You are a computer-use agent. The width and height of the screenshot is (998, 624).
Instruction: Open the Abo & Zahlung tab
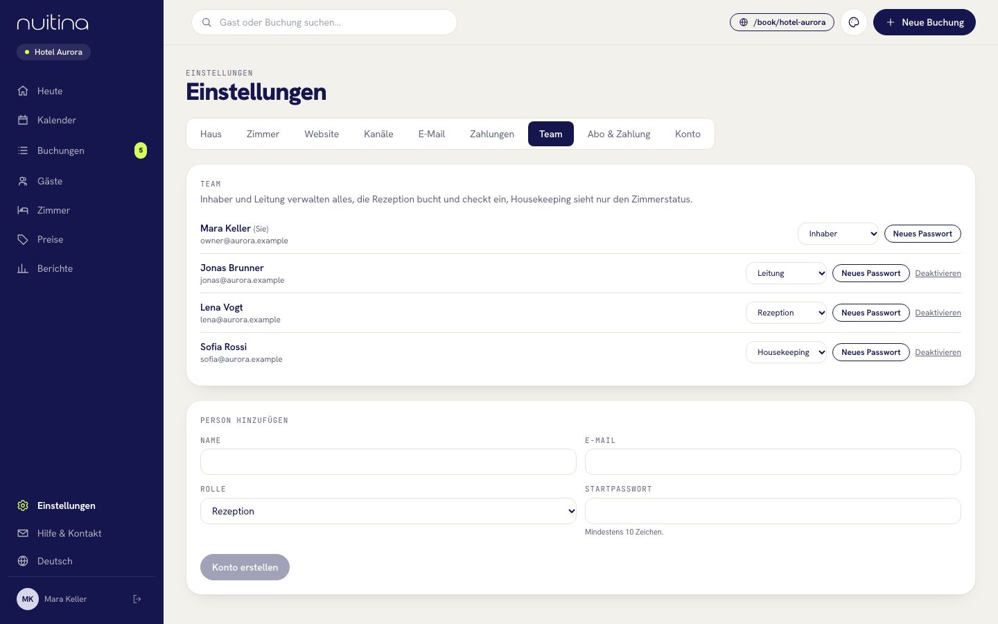click(x=619, y=134)
